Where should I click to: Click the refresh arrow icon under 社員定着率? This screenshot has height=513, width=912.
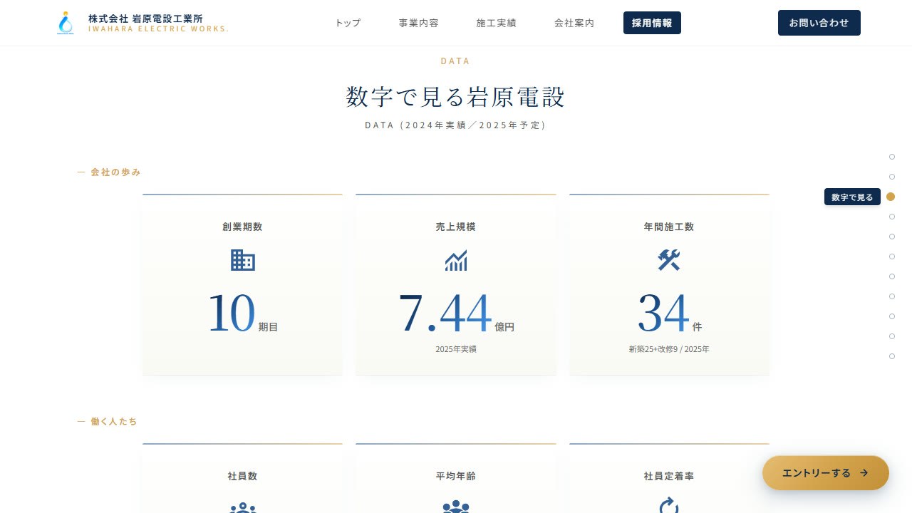coord(669,506)
